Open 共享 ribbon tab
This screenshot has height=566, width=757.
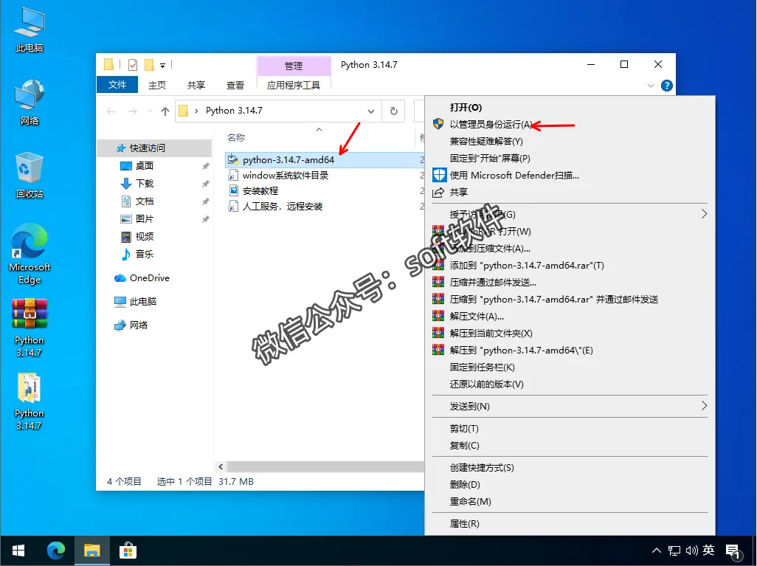pos(196,85)
